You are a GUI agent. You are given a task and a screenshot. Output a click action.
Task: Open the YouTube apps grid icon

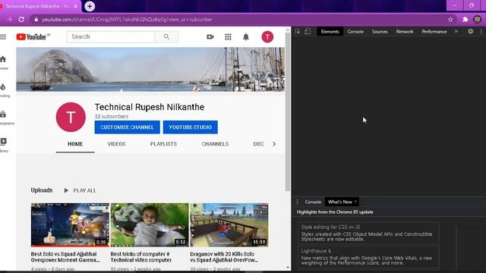[x=228, y=37]
